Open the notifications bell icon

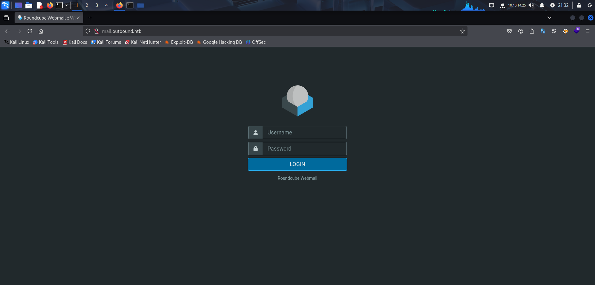542,5
